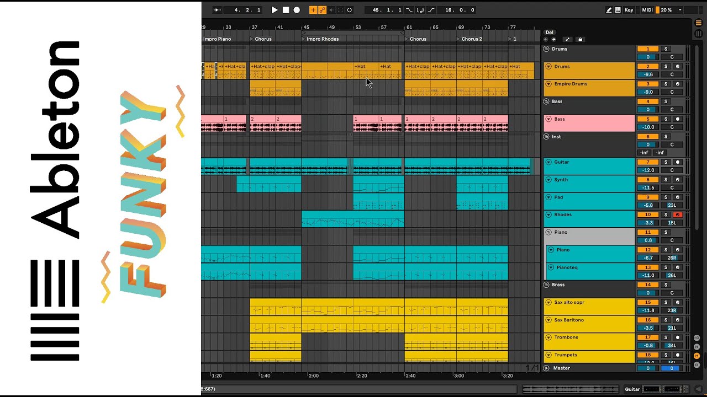Unfold the Empire Drums track
Viewport: 707px width, 397px height.
pyautogui.click(x=548, y=84)
